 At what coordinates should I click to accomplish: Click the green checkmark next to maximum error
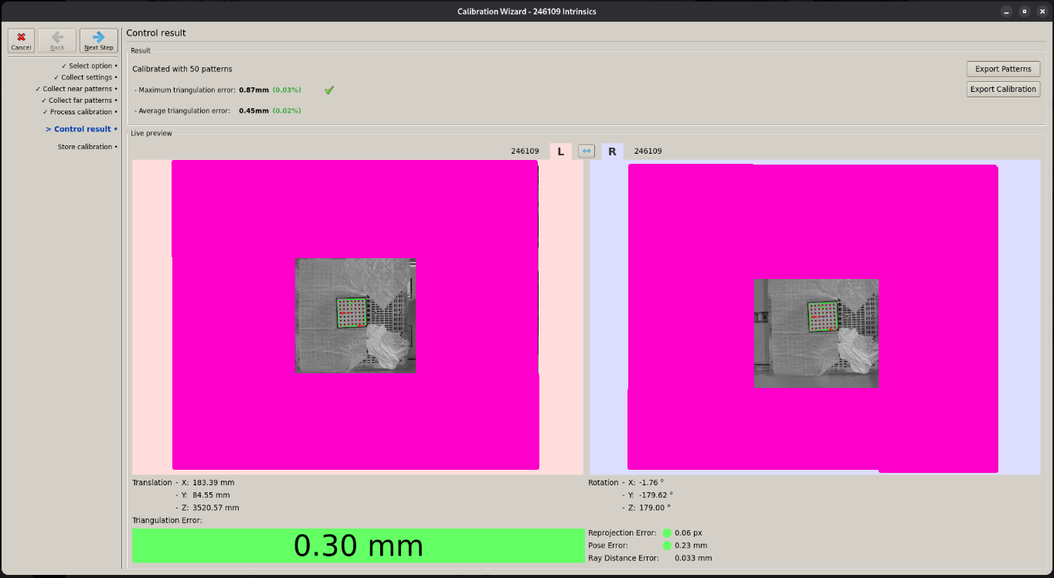click(x=329, y=90)
